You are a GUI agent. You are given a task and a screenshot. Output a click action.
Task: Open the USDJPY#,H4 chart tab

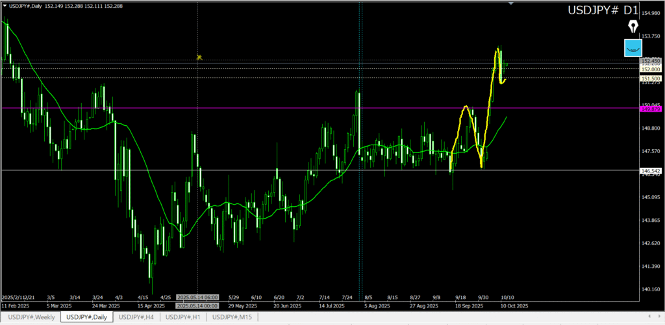136,317
